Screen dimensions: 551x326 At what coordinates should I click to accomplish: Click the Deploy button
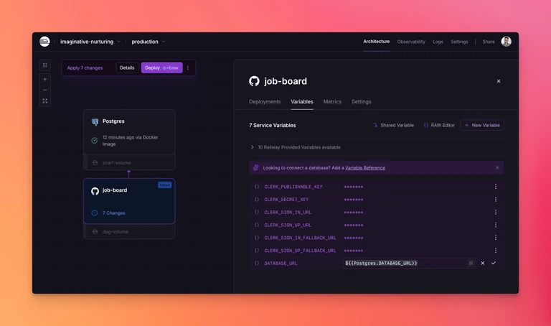(161, 68)
